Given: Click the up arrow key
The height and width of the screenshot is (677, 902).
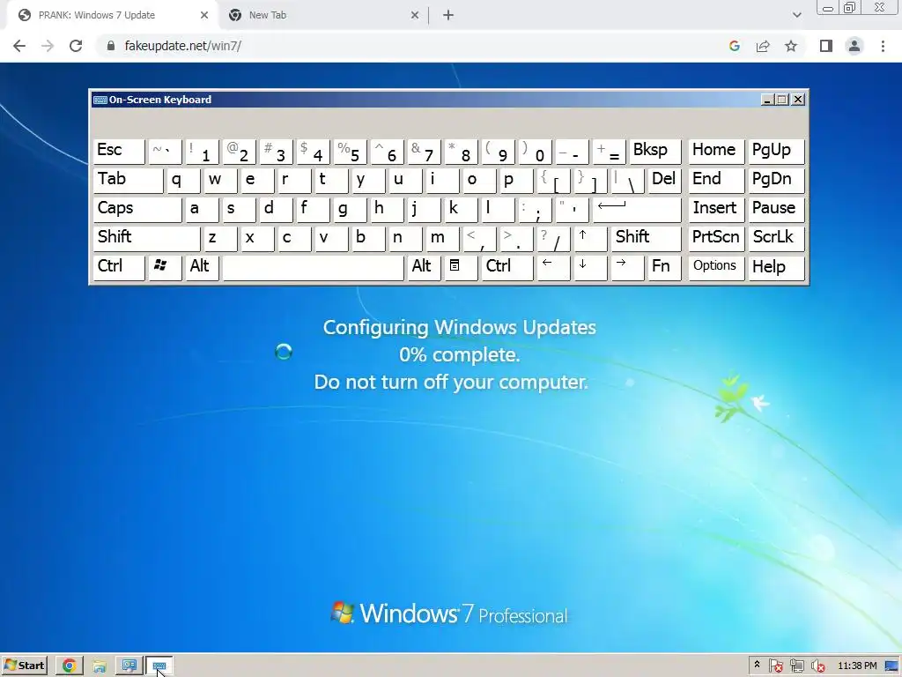Looking at the screenshot, I should pyautogui.click(x=590, y=238).
